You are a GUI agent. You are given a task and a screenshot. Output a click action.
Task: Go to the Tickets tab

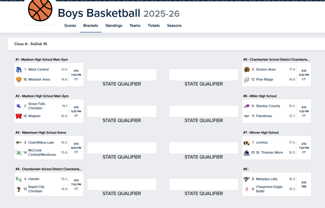click(154, 26)
